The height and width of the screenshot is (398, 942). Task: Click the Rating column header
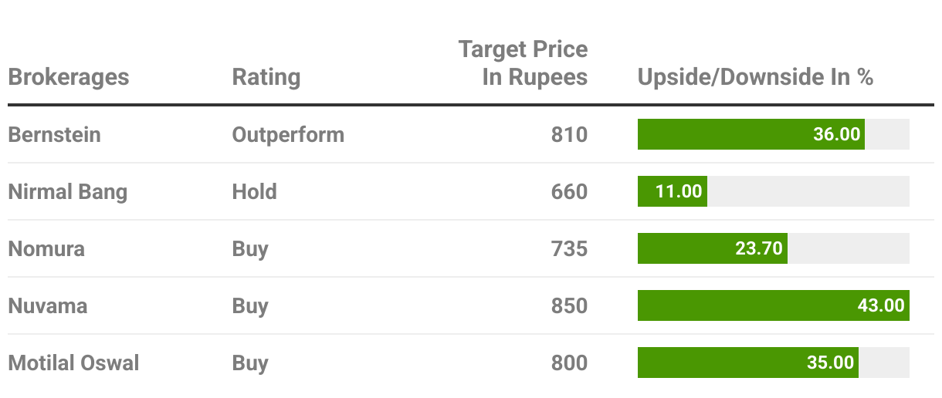(266, 77)
